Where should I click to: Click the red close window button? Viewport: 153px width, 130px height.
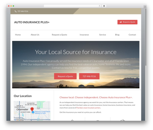[x=9, y=6]
